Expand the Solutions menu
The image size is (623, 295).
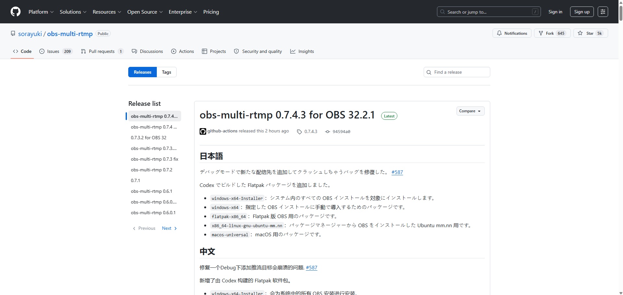pos(73,12)
